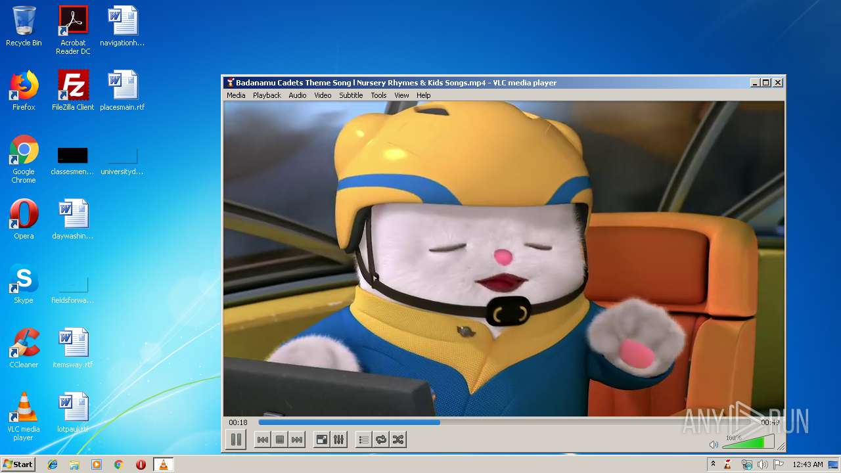Viewport: 841px width, 473px height.
Task: Select the active VLC taskbar button
Action: 163,464
